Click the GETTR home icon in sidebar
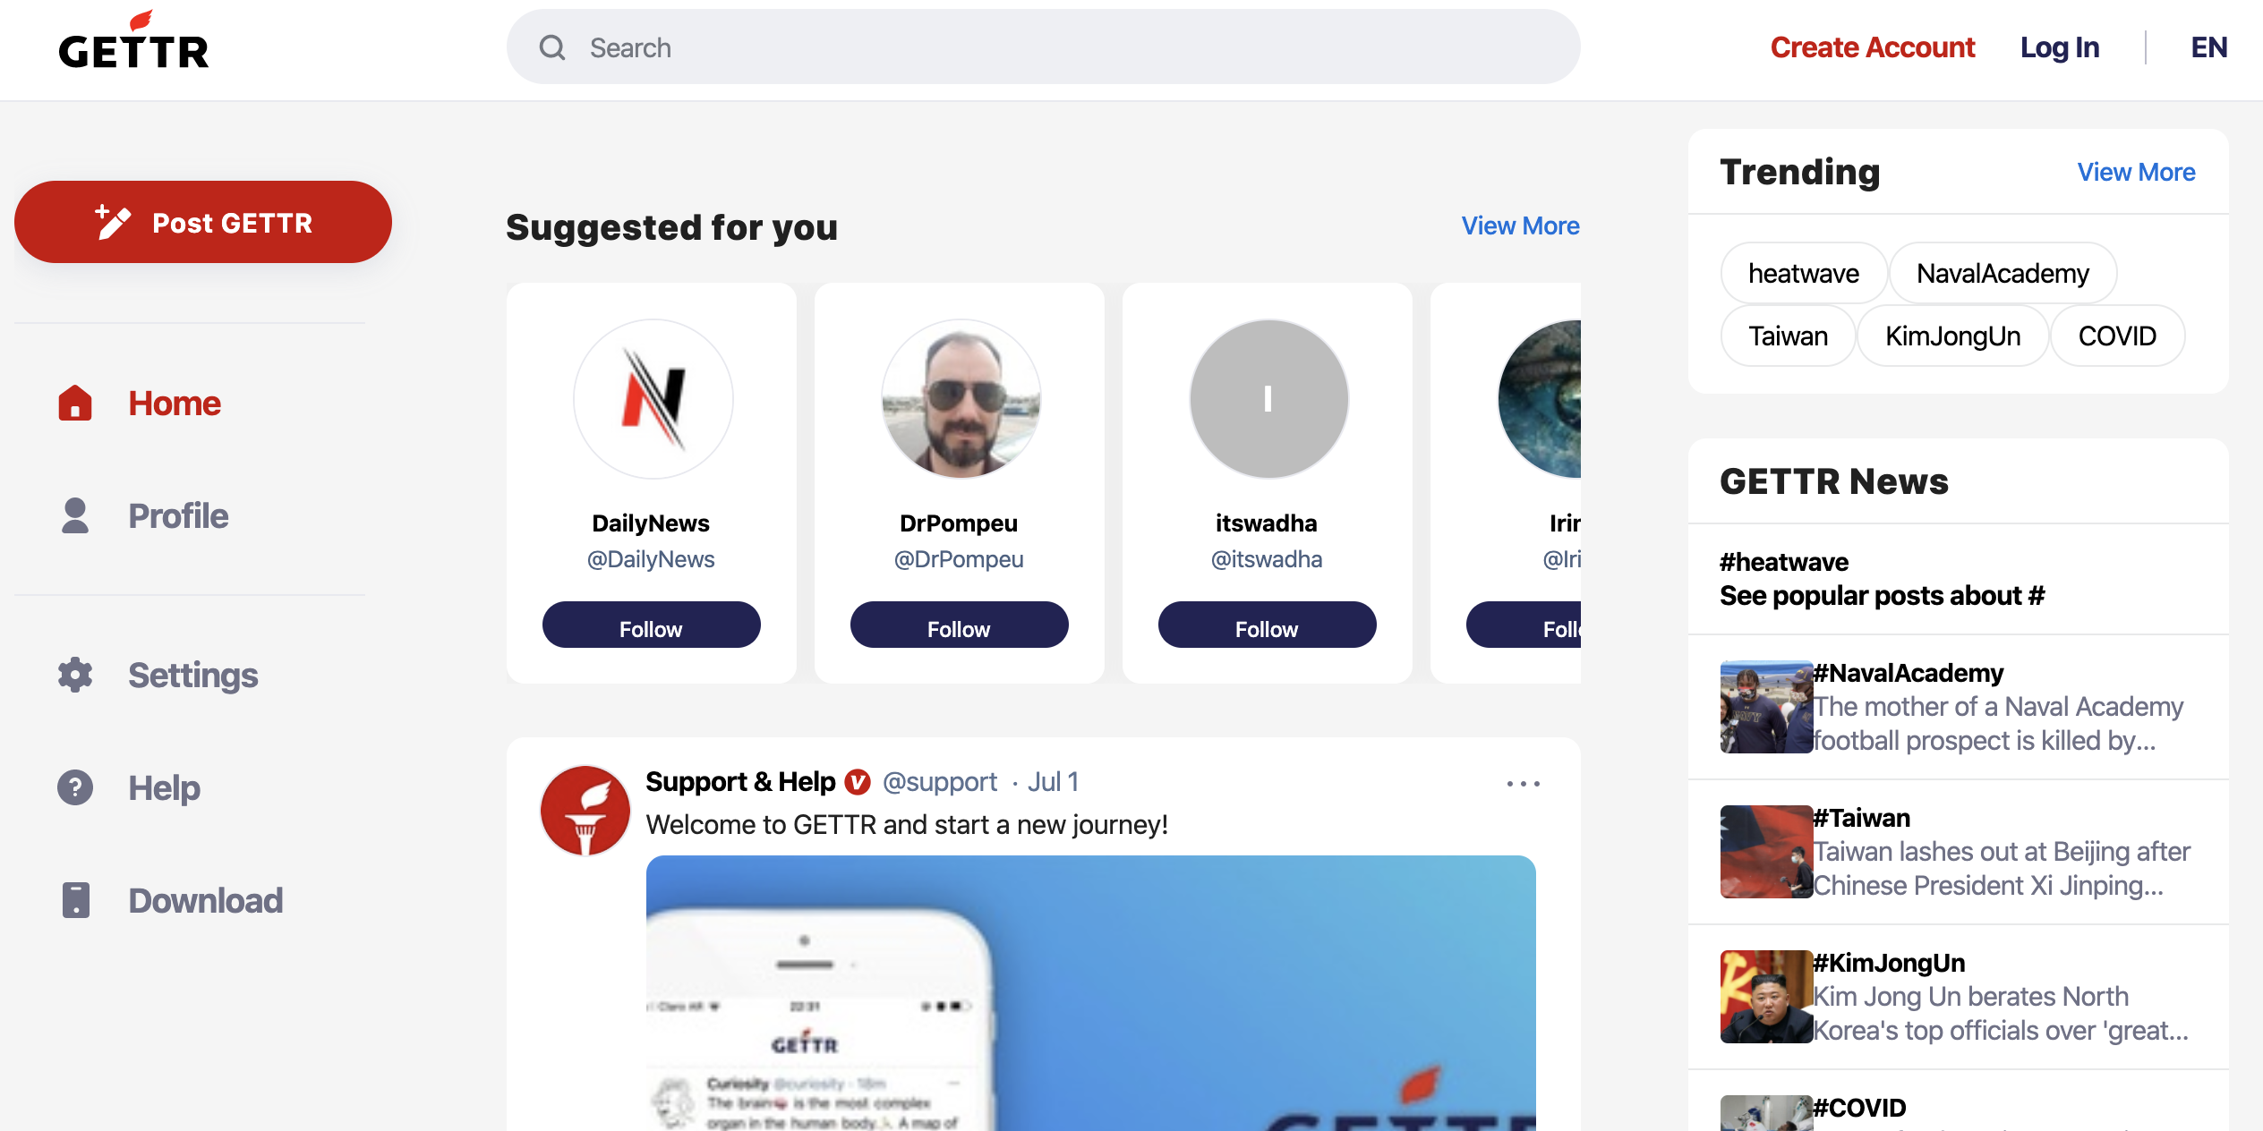Viewport: 2263px width, 1131px height. tap(73, 401)
